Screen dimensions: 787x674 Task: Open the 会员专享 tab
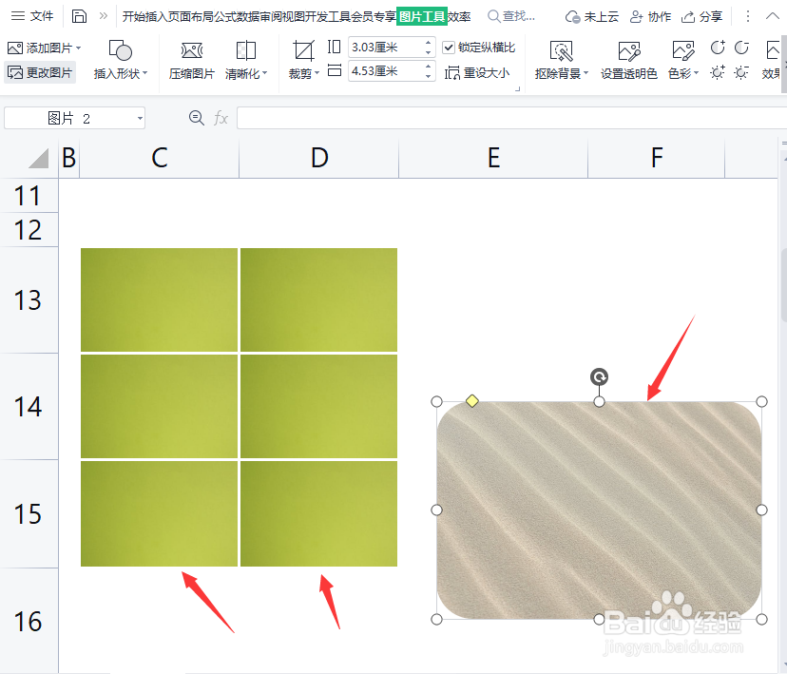[x=374, y=16]
